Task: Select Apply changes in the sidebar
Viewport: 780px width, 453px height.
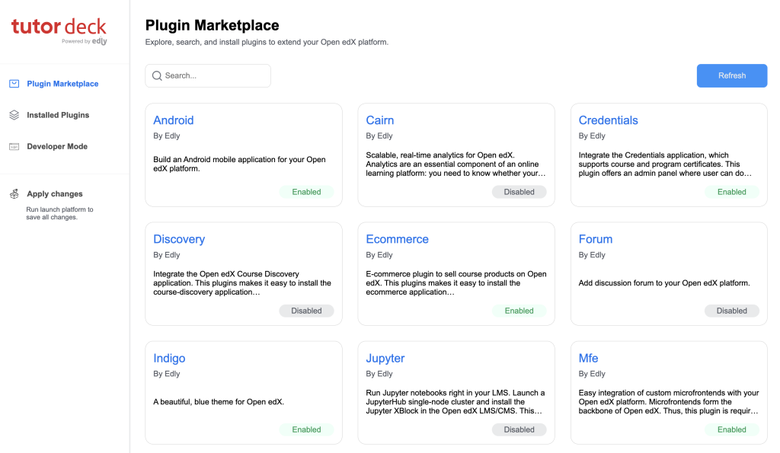Action: [55, 194]
